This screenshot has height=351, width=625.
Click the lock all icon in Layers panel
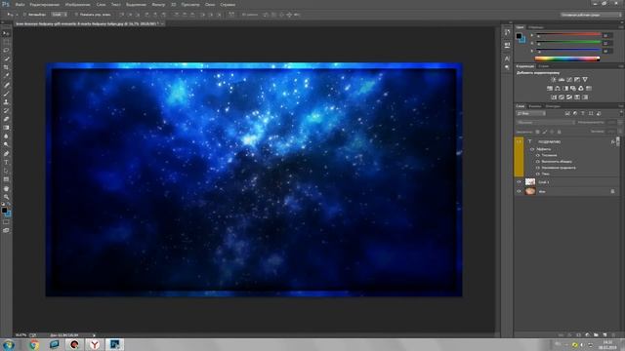coord(560,132)
